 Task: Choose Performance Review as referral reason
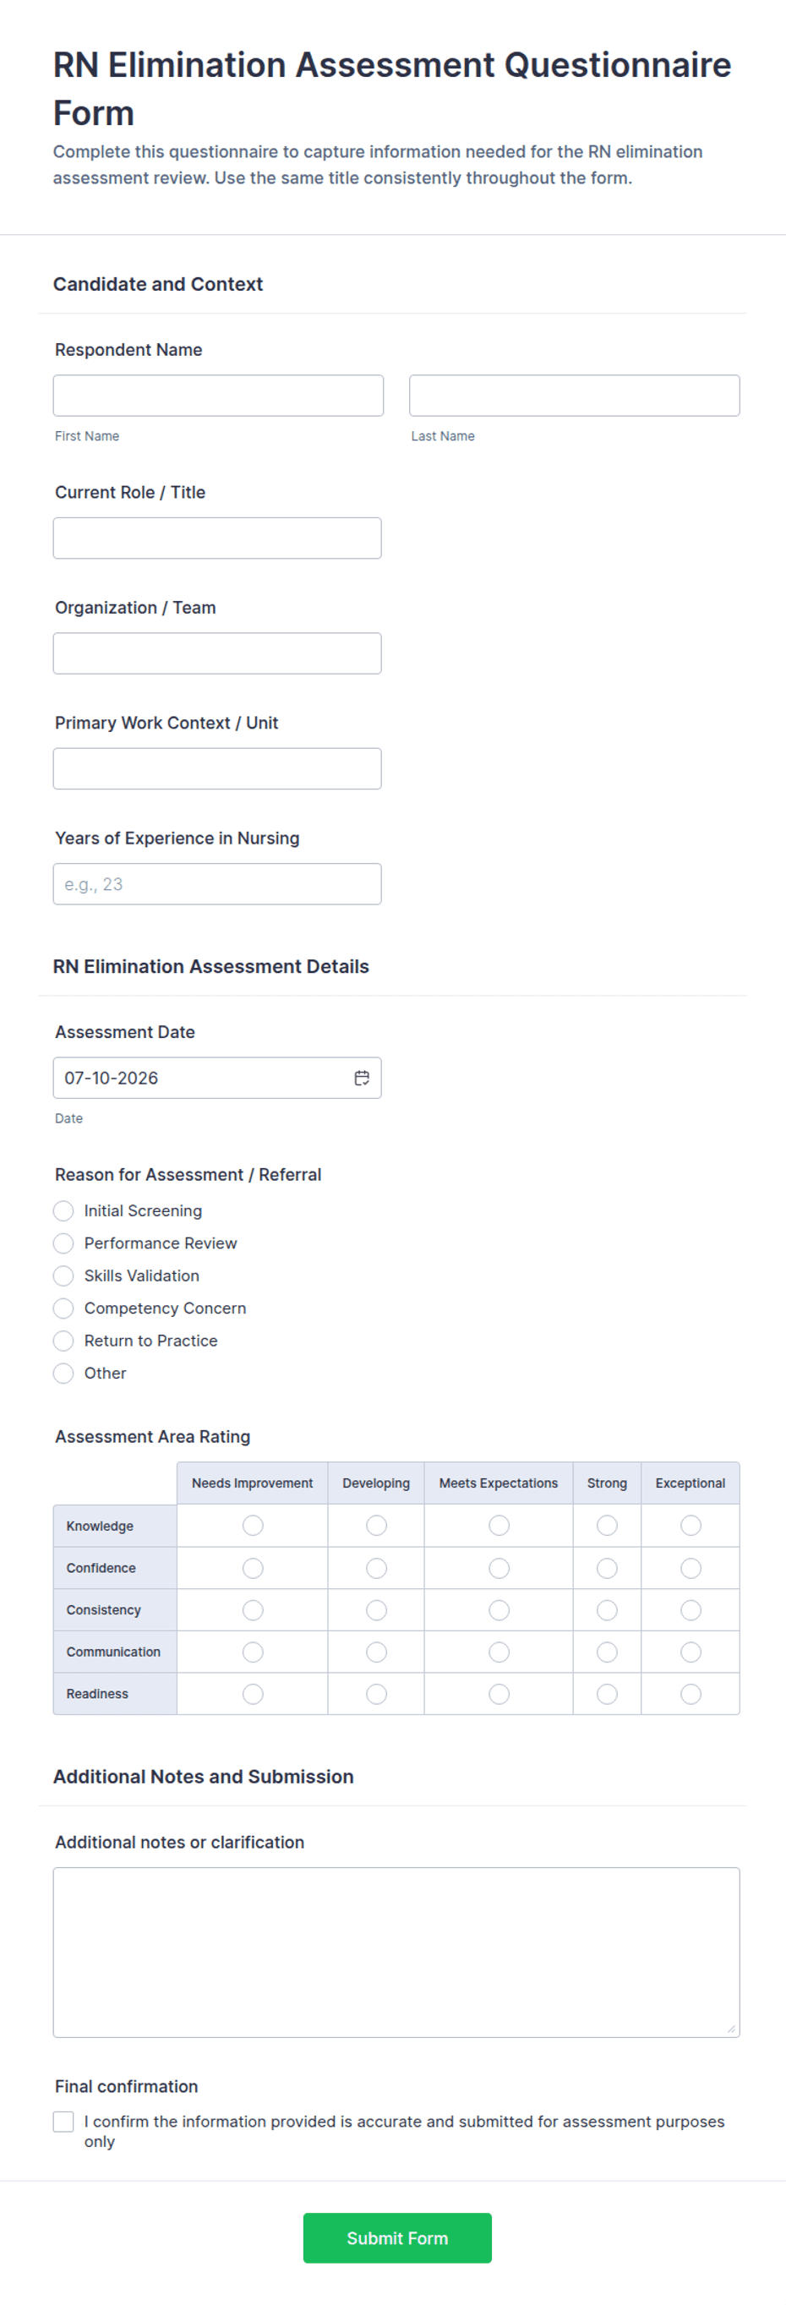63,1243
